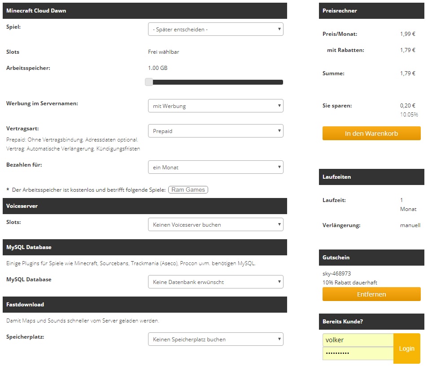432x370 pixels.
Task: Focus the password input field
Action: click(358, 353)
